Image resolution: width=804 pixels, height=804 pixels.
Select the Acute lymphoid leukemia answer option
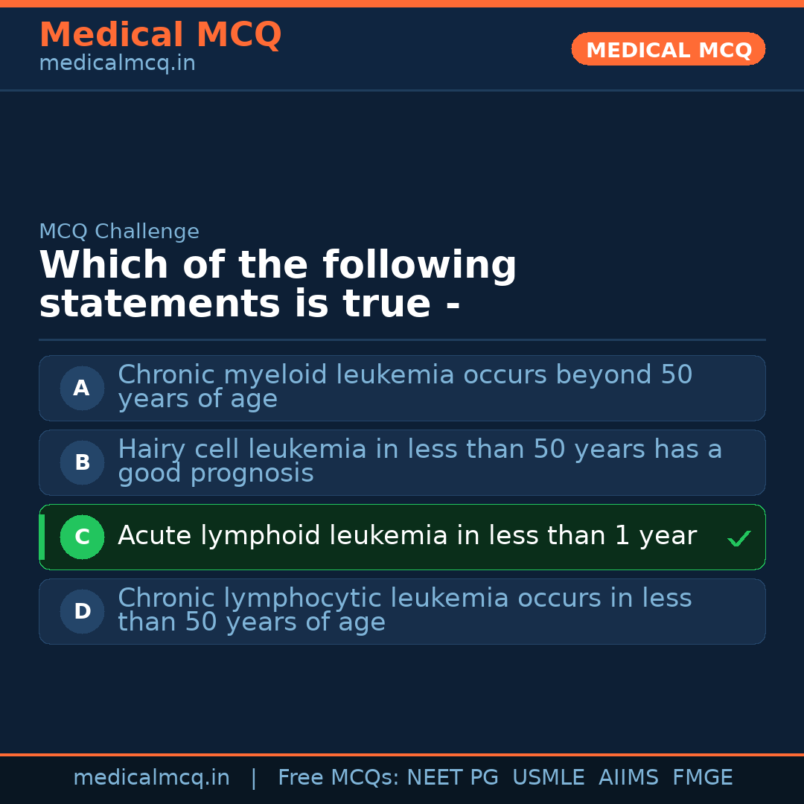pyautogui.click(x=406, y=536)
